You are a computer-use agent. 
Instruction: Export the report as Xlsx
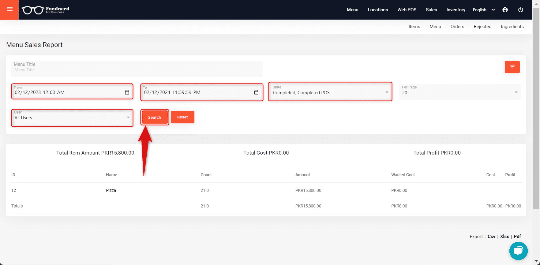[504, 237]
